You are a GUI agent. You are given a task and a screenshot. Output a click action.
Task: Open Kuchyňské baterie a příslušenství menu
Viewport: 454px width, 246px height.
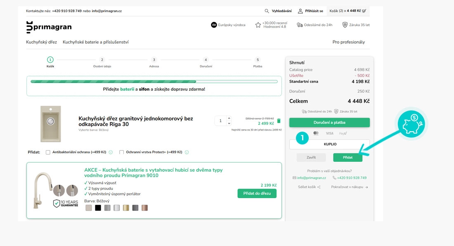point(96,42)
